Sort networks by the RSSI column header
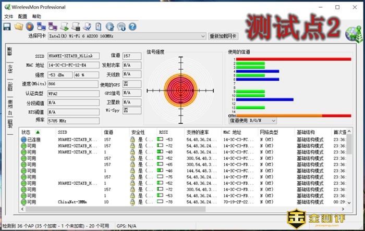The height and width of the screenshot is (231, 365). [163, 132]
